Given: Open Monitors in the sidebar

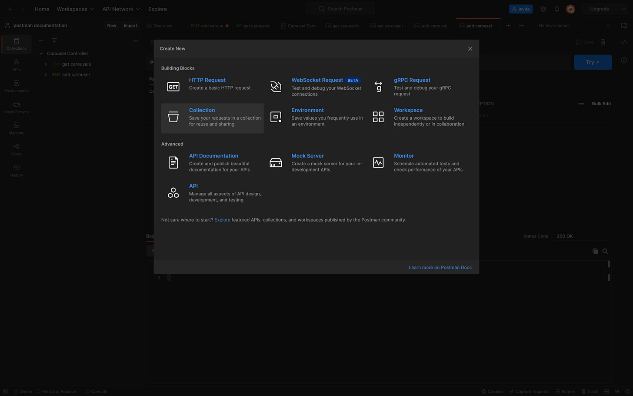Looking at the screenshot, I should tap(17, 128).
